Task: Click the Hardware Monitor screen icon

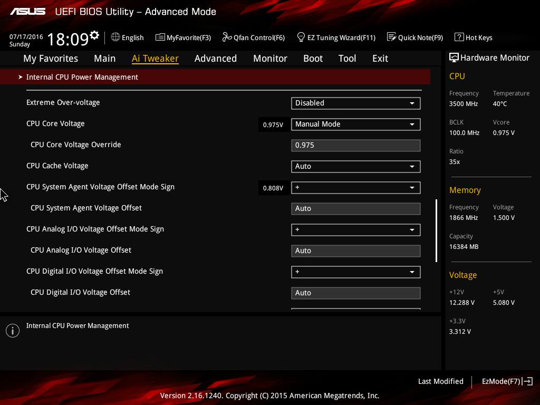Action: (454, 57)
